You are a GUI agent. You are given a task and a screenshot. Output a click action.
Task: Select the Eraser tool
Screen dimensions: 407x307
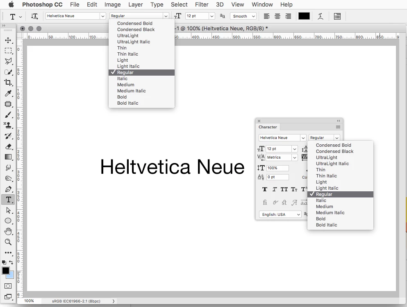pyautogui.click(x=8, y=146)
